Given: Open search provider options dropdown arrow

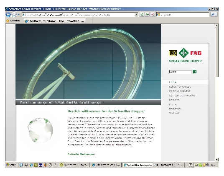Looking at the screenshot, I should tap(216, 14).
